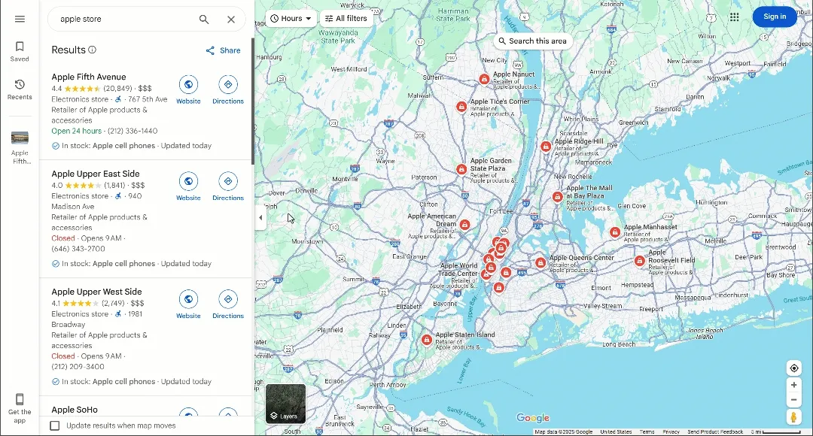The image size is (813, 436).
Task: Click the search magnifier icon
Action: [x=204, y=19]
